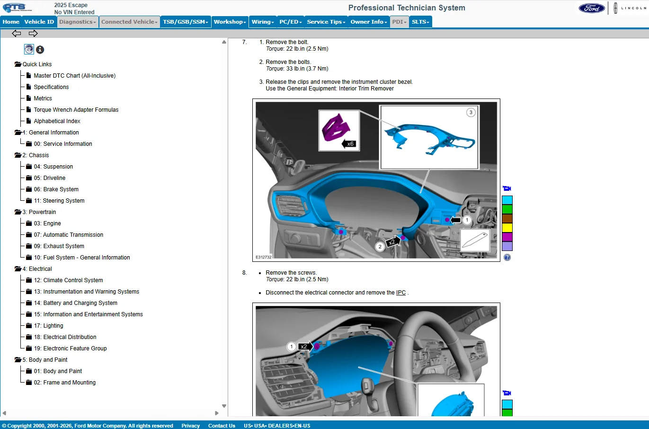Click the blue help question mark icon
This screenshot has width=649, height=429.
pyautogui.click(x=507, y=258)
